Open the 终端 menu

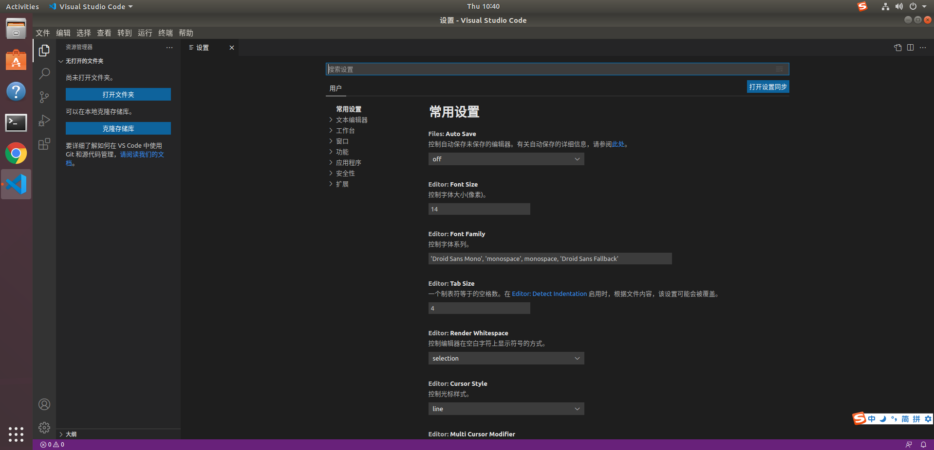pos(166,33)
